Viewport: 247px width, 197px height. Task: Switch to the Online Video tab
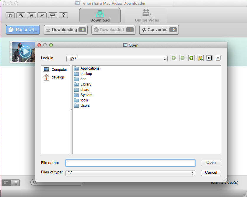point(147,15)
